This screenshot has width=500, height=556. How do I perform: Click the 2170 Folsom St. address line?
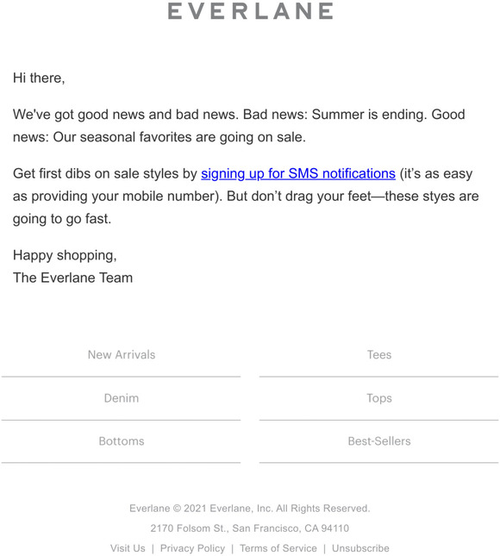pos(250,528)
